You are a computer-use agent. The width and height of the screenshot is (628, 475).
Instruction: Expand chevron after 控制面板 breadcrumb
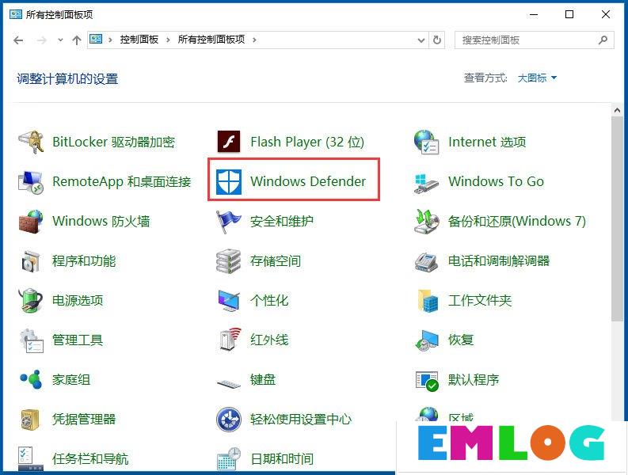click(x=168, y=40)
